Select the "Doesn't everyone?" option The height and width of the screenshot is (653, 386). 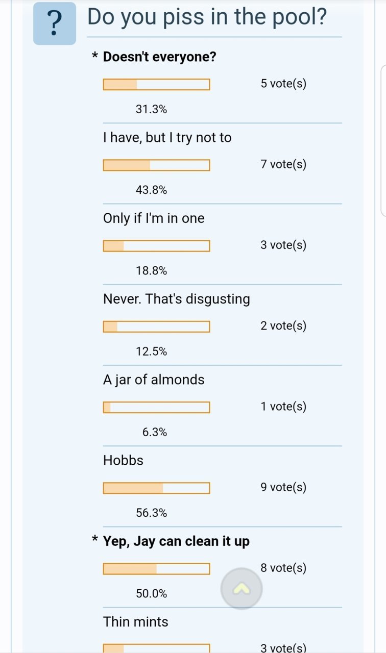pos(159,57)
